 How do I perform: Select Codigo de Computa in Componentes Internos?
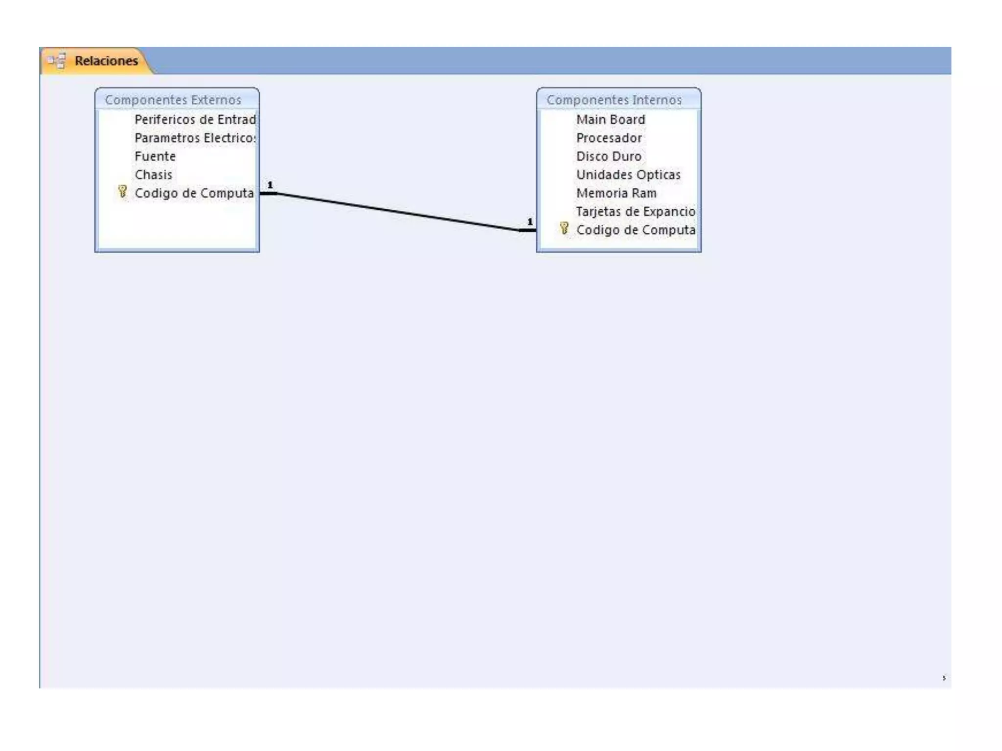click(635, 230)
